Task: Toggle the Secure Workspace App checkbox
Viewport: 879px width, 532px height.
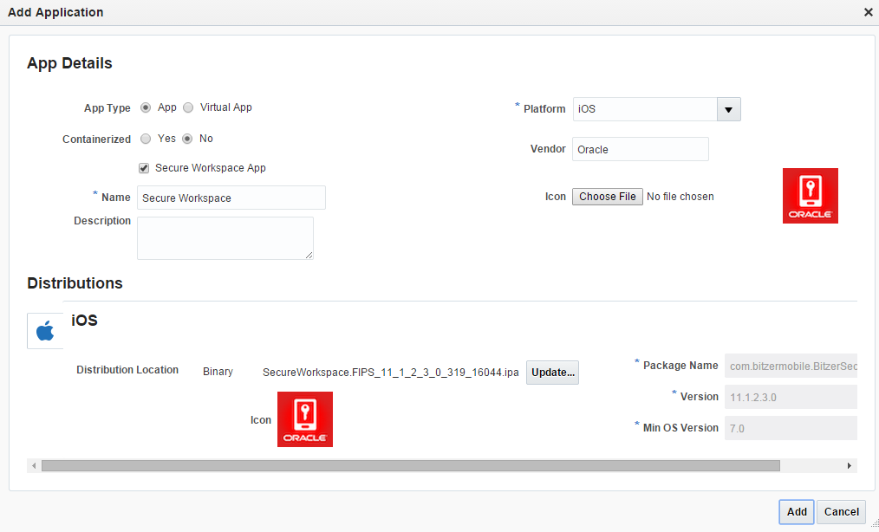Action: click(x=144, y=168)
